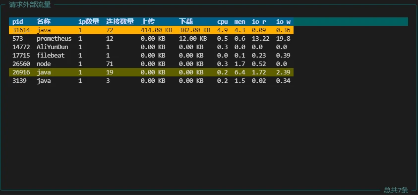Click java name in pid 3139 row

click(44, 81)
